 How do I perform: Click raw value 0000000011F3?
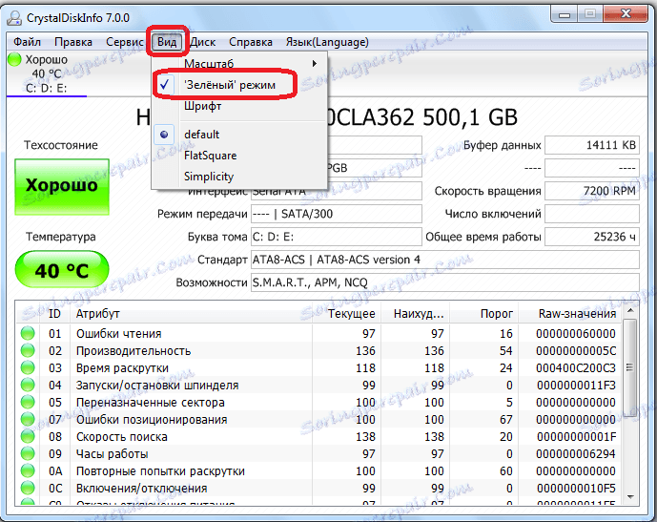(x=576, y=385)
